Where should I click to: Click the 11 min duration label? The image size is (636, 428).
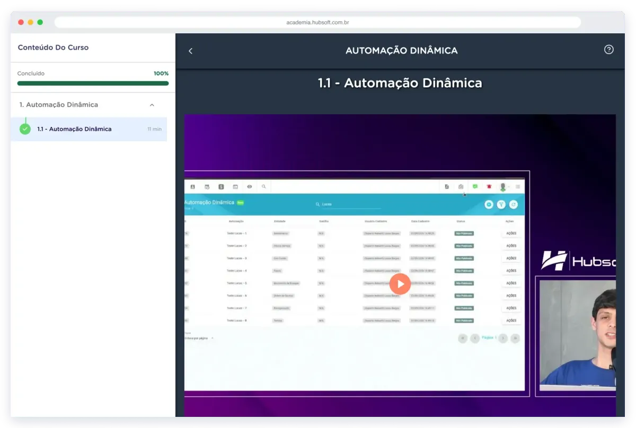pos(155,129)
